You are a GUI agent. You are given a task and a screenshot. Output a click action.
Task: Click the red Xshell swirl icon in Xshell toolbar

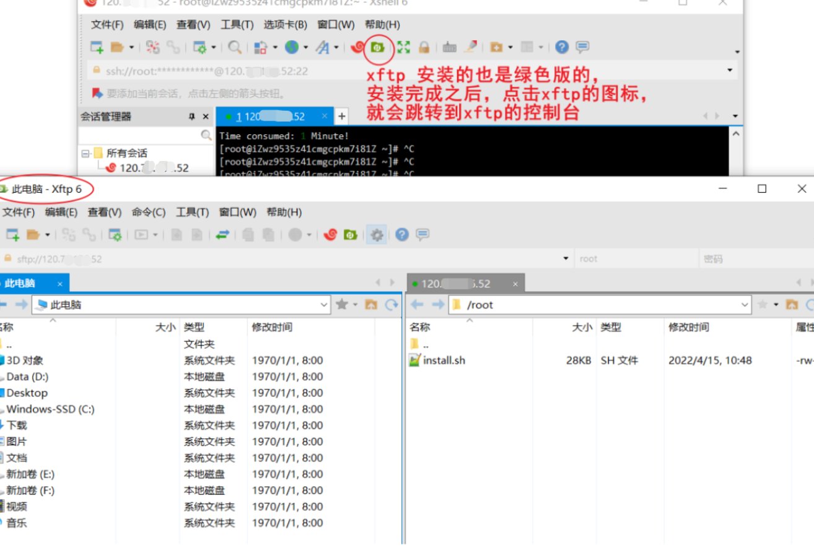[357, 47]
